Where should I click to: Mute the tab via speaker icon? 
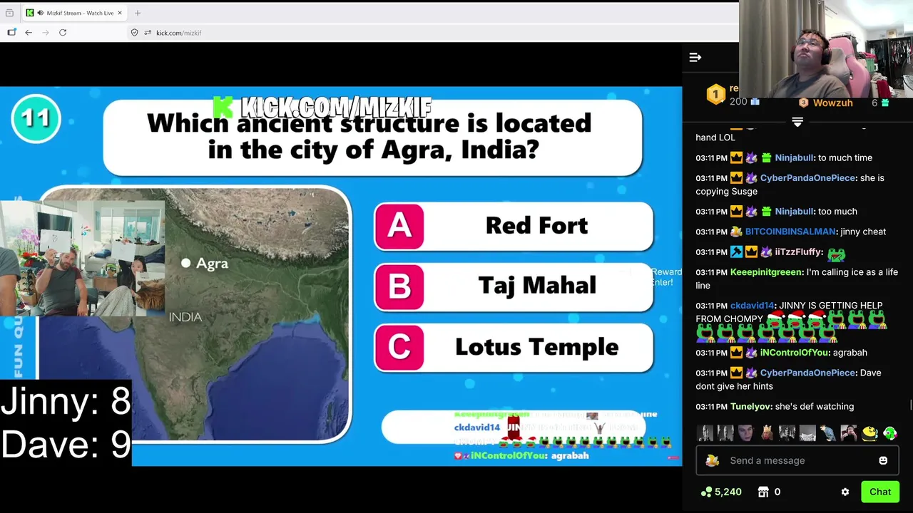coord(40,13)
